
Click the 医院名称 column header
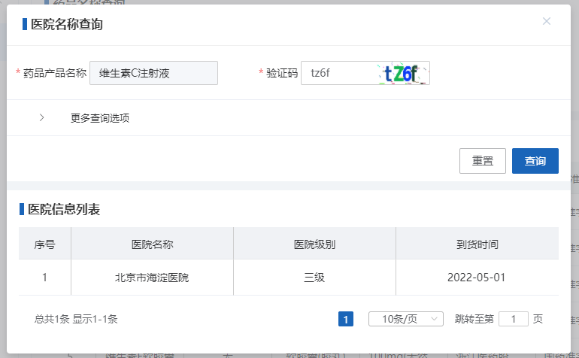coord(153,244)
